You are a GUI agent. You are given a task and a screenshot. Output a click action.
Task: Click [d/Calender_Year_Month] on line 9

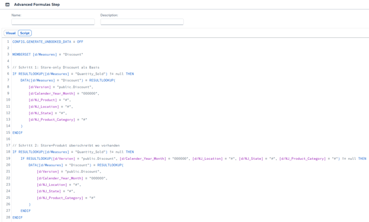52,94
